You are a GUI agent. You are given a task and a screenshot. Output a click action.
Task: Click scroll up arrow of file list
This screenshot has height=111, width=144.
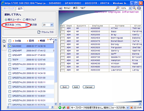56,40
